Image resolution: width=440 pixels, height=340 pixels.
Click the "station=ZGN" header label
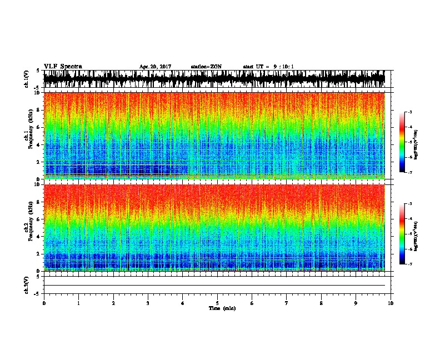(206, 67)
